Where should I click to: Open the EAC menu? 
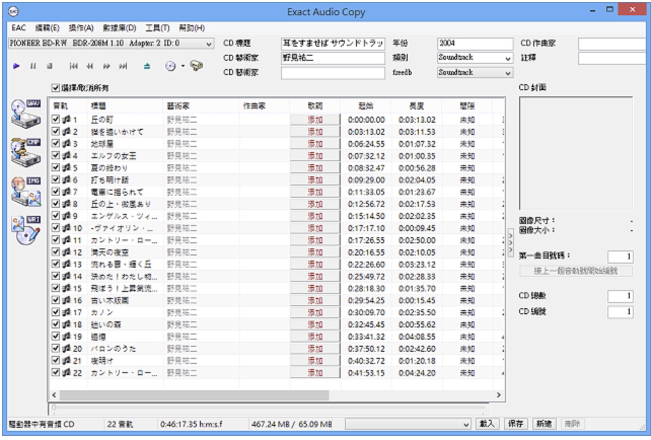18,27
